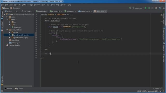Click the Gruntfile.js breadcrumb icon
Viewport: 166px width, 93px height.
pyautogui.click(x=11, y=8)
